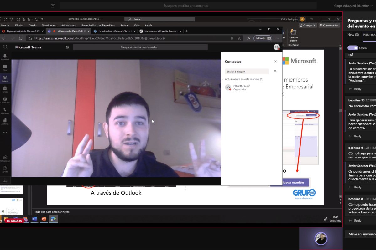Open Archivos in the Teams sidebar
376x250 pixels.
click(x=5, y=121)
